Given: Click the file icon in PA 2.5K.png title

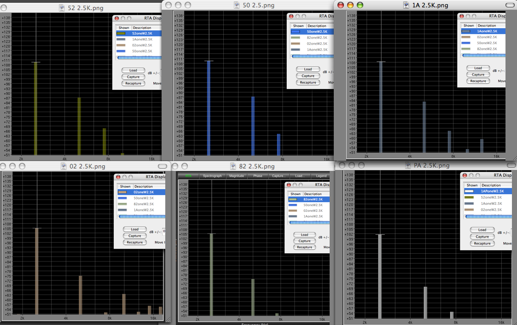Looking at the screenshot, I should pos(408,165).
